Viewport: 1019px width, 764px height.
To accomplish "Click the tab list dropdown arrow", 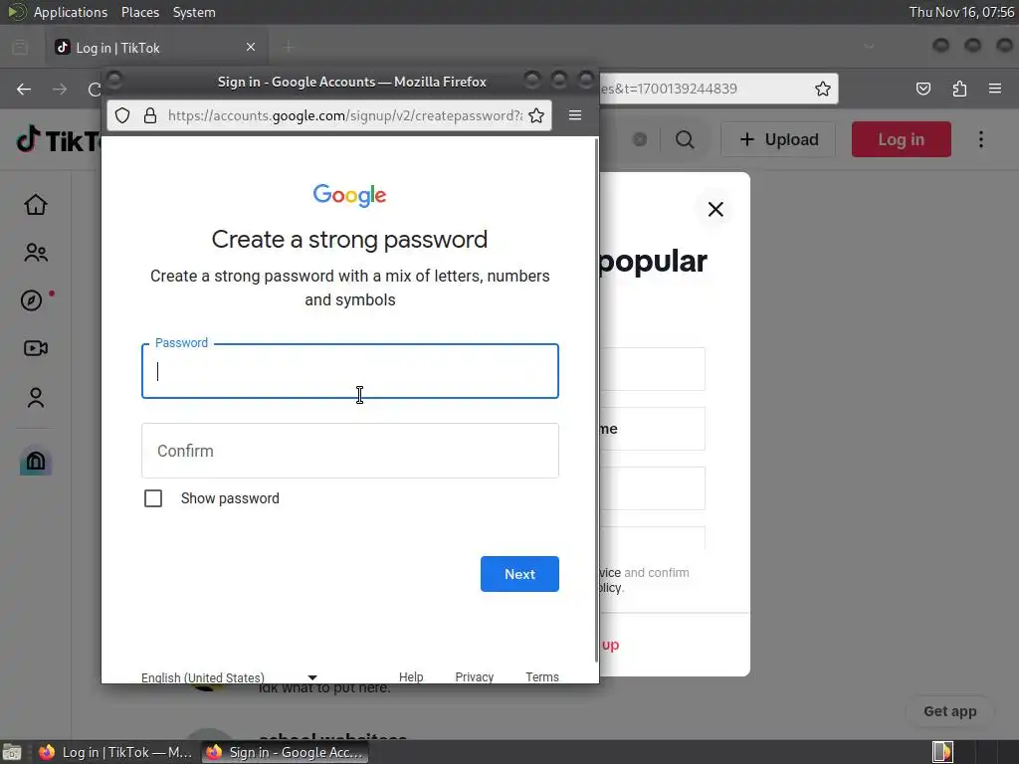I will click(868, 47).
